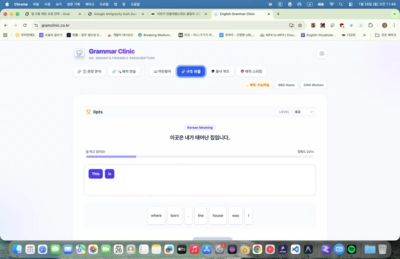400x259 pixels.
Task: Choose the 수능/학술 example button
Action: pos(258,85)
